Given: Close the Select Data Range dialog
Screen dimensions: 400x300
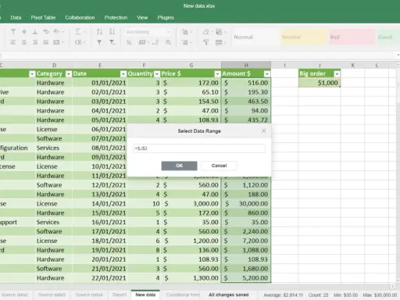Looking at the screenshot, I should coord(263,130).
